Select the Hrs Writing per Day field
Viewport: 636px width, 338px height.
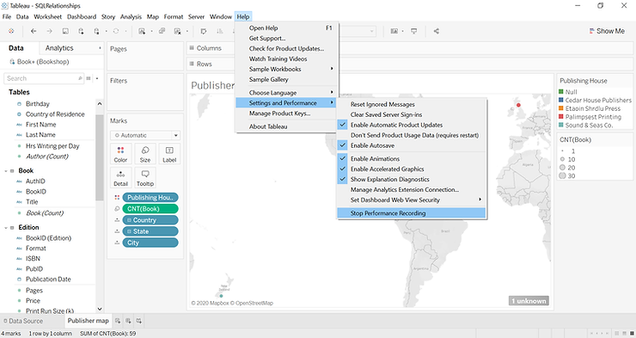(52, 146)
